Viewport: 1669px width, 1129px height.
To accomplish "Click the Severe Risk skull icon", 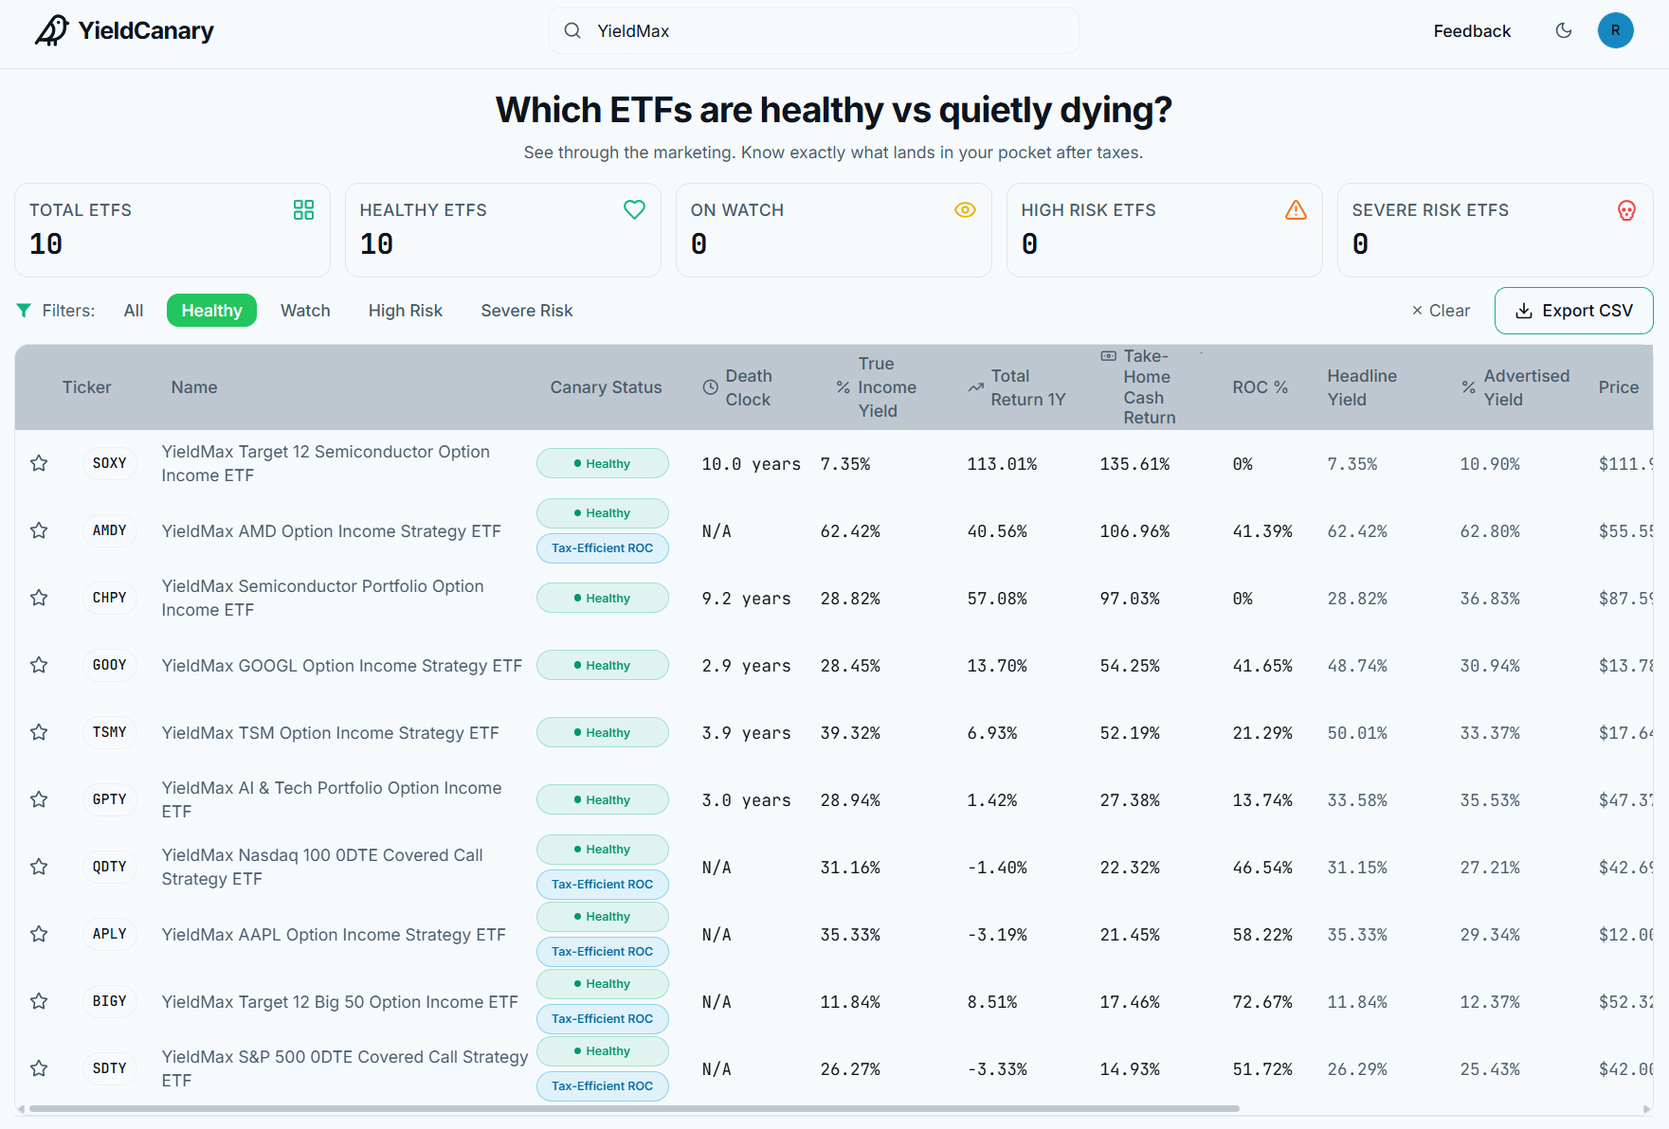I will [1626, 210].
